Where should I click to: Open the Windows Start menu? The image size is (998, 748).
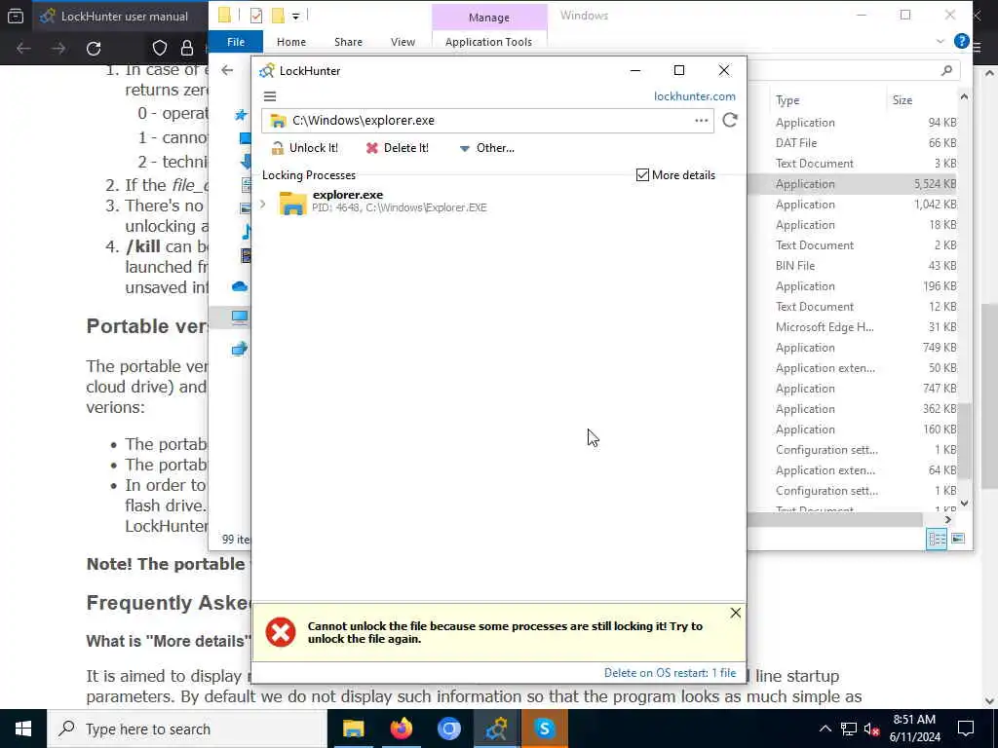pyautogui.click(x=23, y=729)
